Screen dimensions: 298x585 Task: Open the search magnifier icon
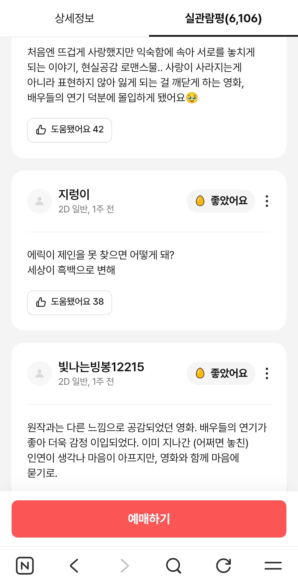[x=174, y=566]
